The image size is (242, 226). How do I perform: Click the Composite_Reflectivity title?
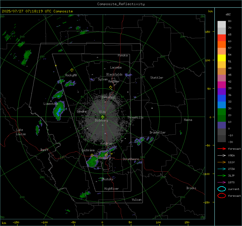pyautogui.click(x=121, y=4)
